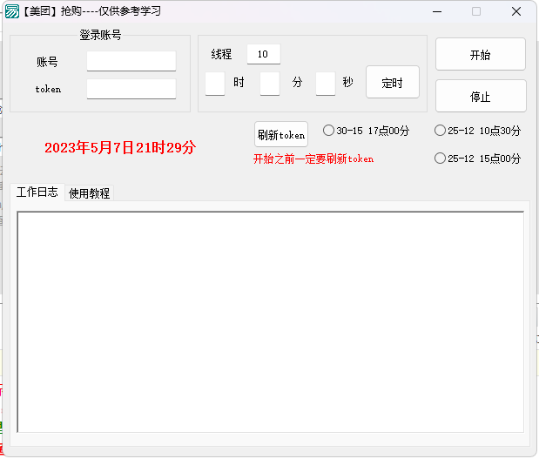Choose the 25-12 10点30分 radio option
Screen dimensions: 539x459
pyautogui.click(x=440, y=131)
